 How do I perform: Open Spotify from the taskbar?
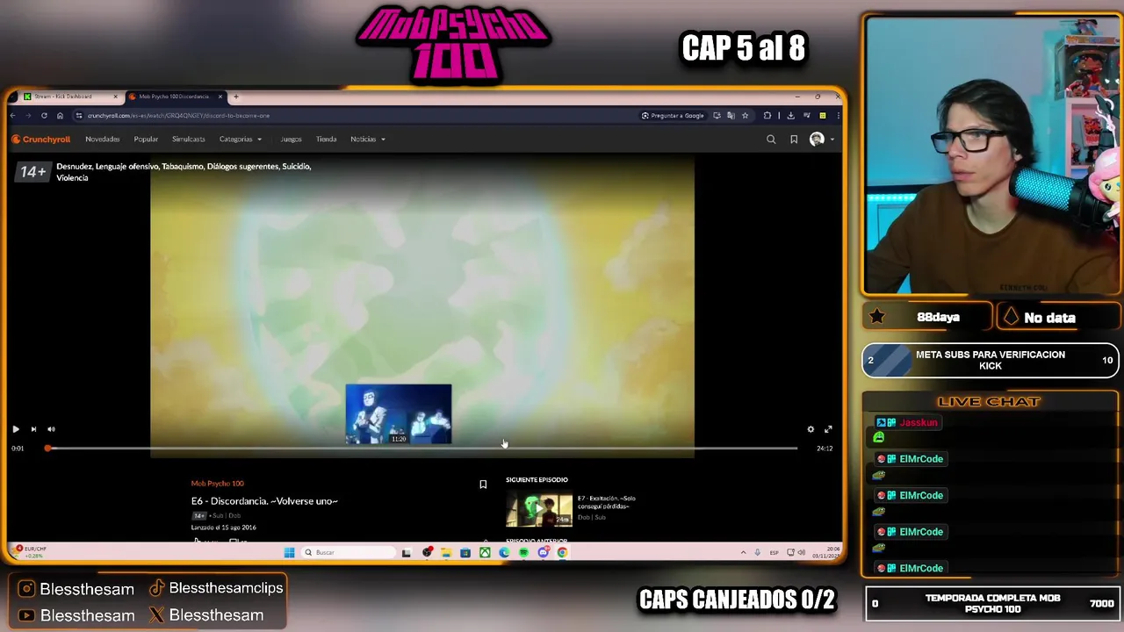click(523, 552)
